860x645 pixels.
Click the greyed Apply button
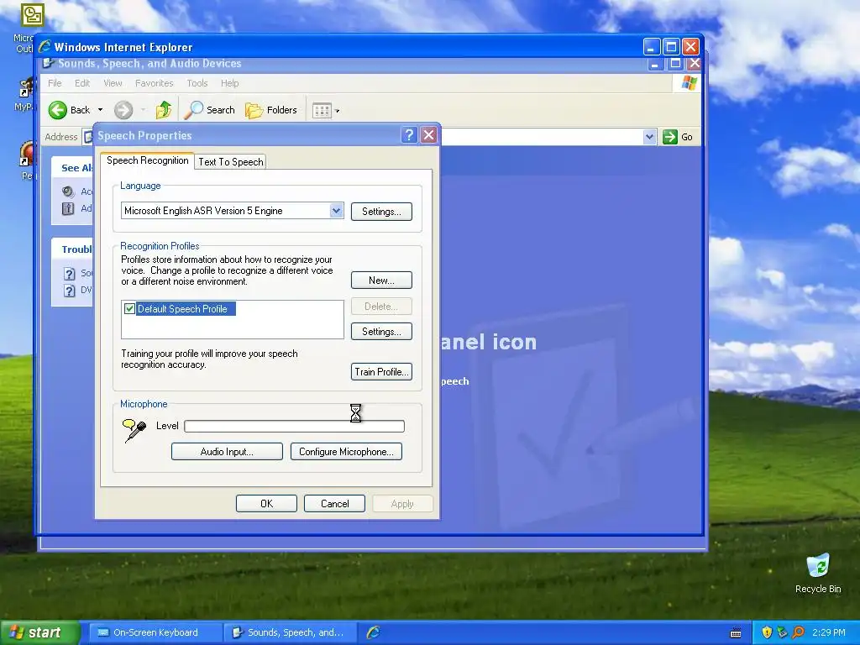(x=402, y=504)
